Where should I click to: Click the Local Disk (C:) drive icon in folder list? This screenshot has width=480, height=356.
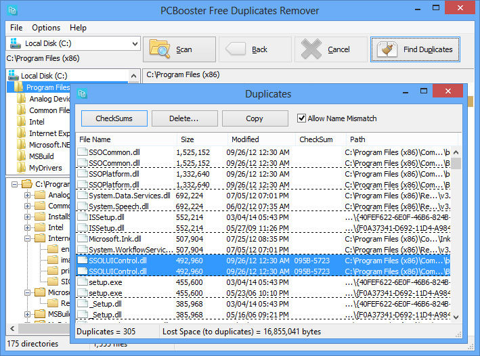14,75
